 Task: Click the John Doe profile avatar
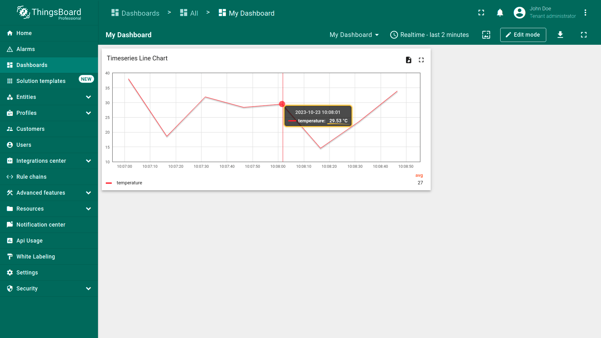519,13
